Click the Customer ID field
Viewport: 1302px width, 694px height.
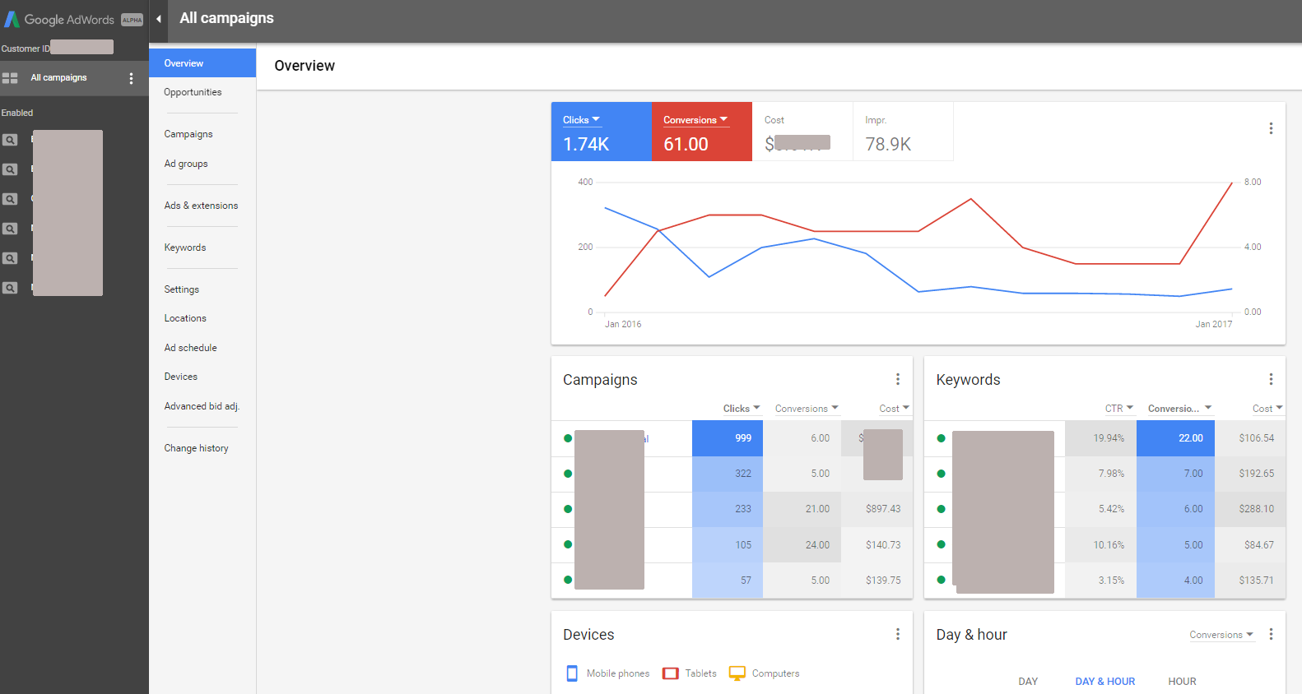point(58,48)
